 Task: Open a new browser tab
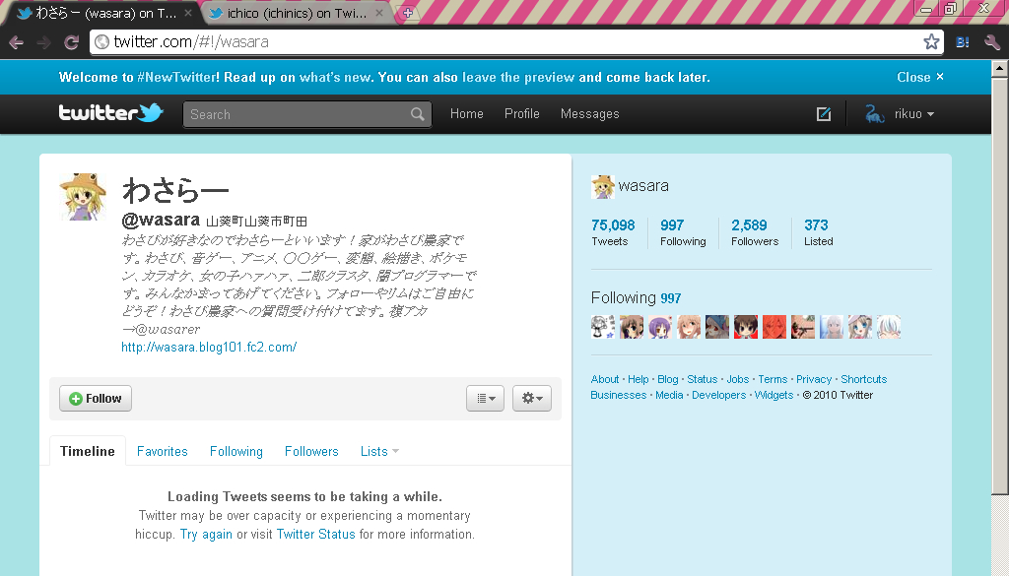407,12
